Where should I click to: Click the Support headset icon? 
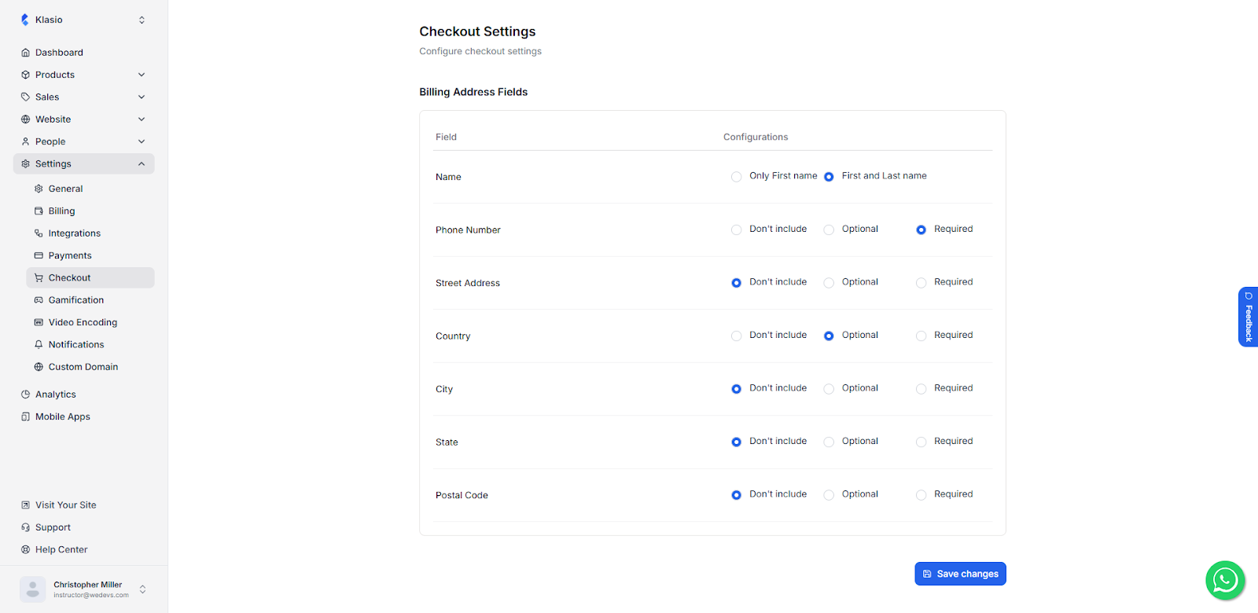(25, 527)
